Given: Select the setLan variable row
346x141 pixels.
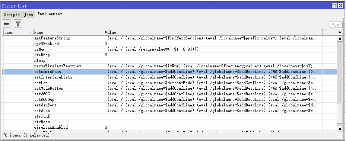Looking at the screenshot, I should pos(170,83).
